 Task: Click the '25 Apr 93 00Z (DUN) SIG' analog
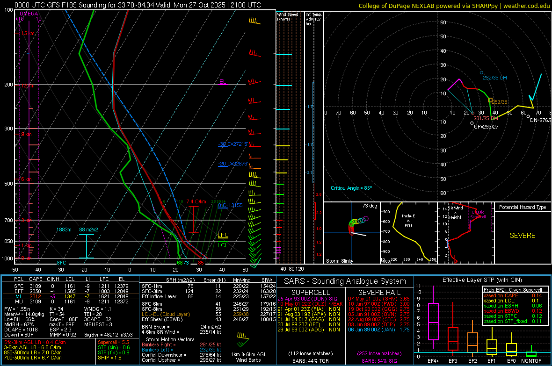307,299
